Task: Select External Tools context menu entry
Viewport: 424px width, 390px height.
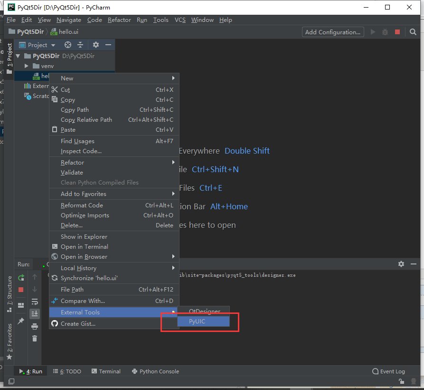Action: 113,312
